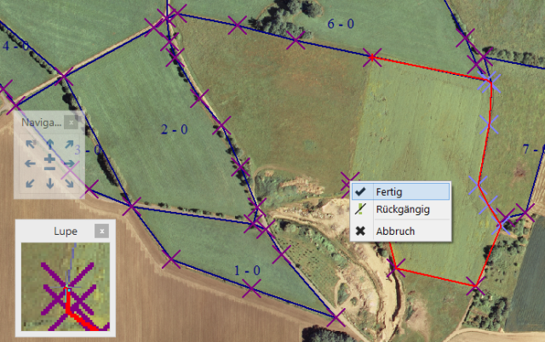Zoom in using the plus sign
The width and height of the screenshot is (545, 342).
[49, 157]
